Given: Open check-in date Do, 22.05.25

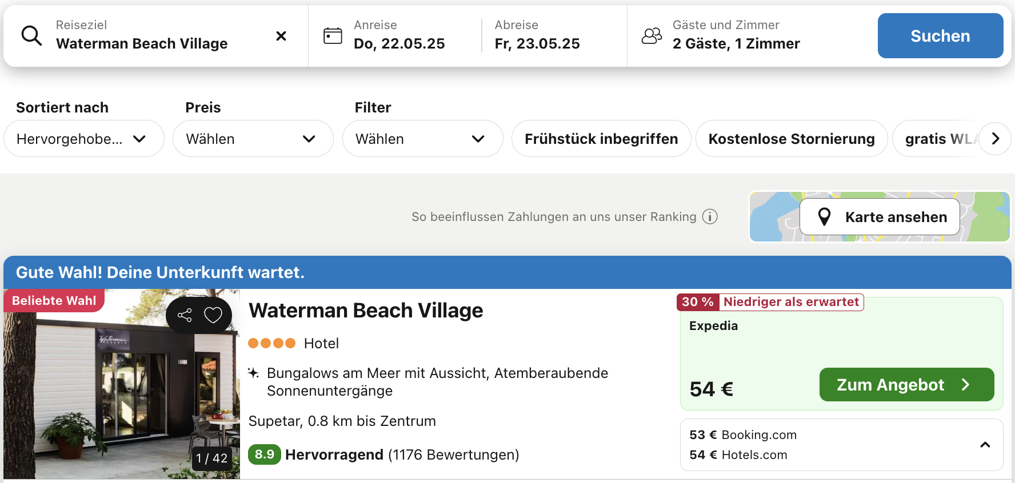Looking at the screenshot, I should click(x=399, y=35).
